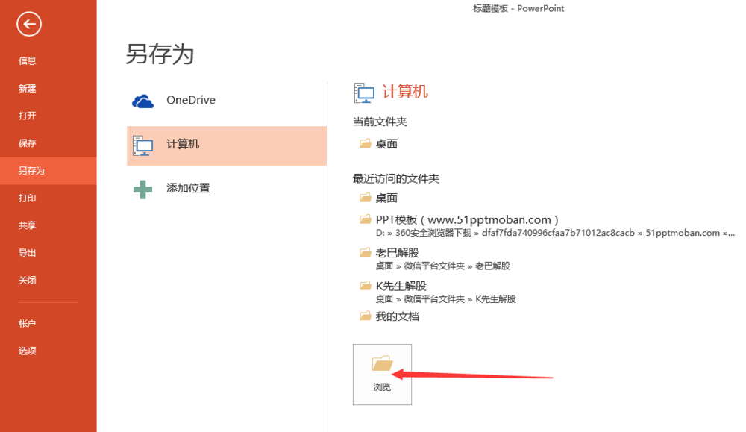Click the computer monitor icon beside 计算机 in the locations list
This screenshot has height=432, width=746.
pyautogui.click(x=142, y=145)
